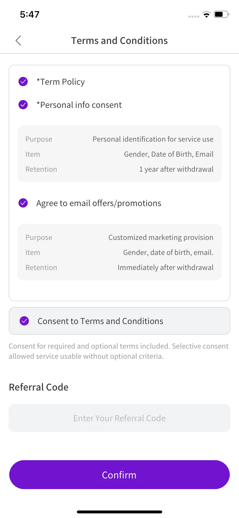Viewport: 239px width, 518px height.
Task: Tap the back arrow icon
Action: [18, 41]
